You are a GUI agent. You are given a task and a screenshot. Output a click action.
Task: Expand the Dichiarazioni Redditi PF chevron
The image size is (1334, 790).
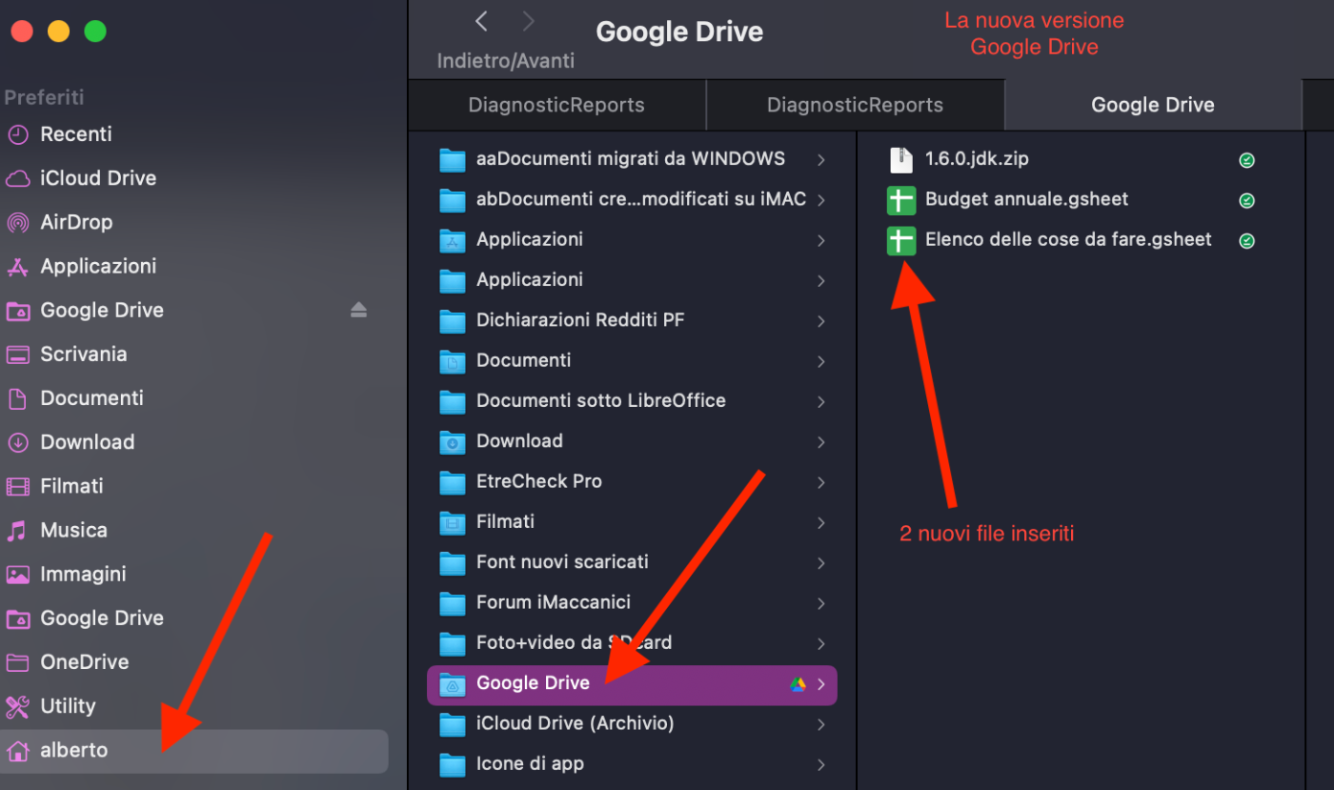pos(821,321)
